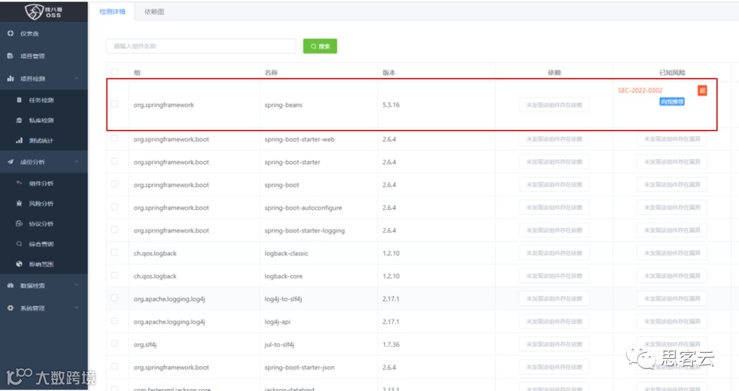Click the org.slf4j group cell

coord(144,345)
